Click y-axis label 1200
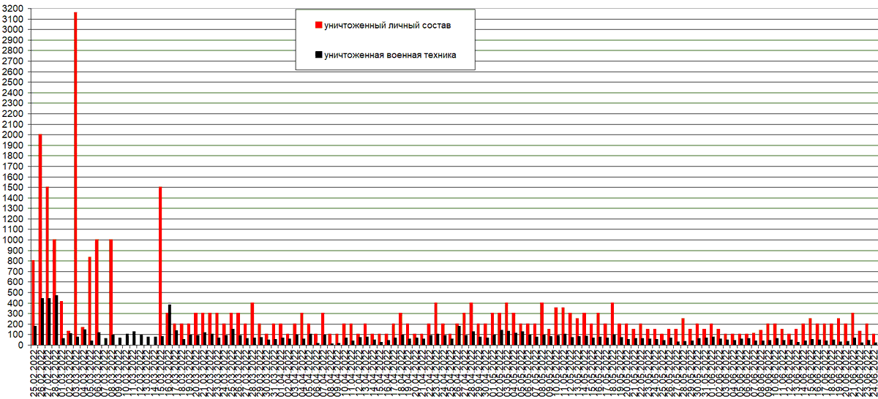This screenshot has height=399, width=878. pyautogui.click(x=13, y=218)
